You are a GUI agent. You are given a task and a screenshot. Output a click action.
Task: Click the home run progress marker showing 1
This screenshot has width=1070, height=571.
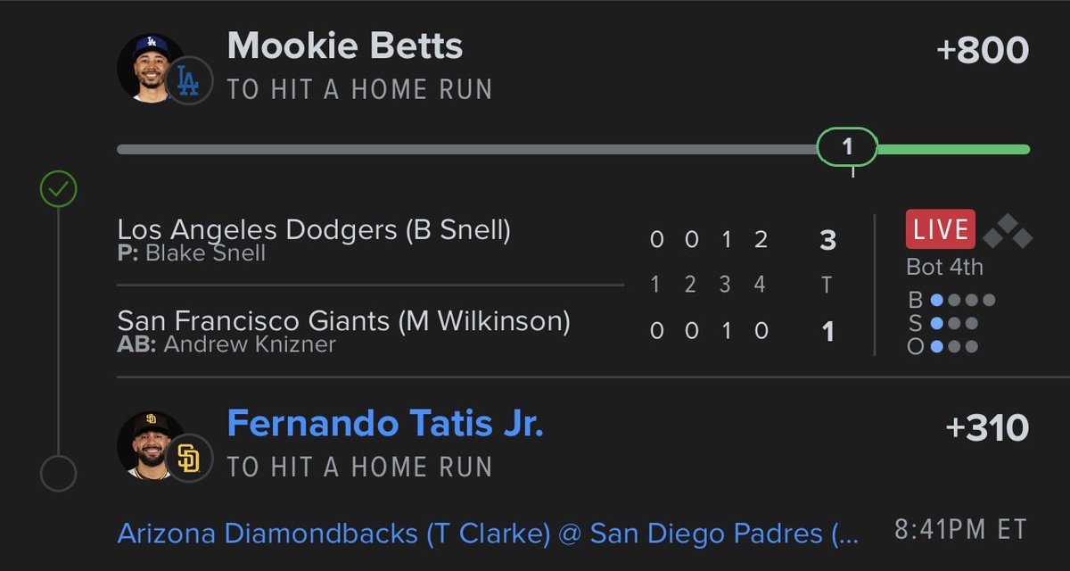point(848,147)
